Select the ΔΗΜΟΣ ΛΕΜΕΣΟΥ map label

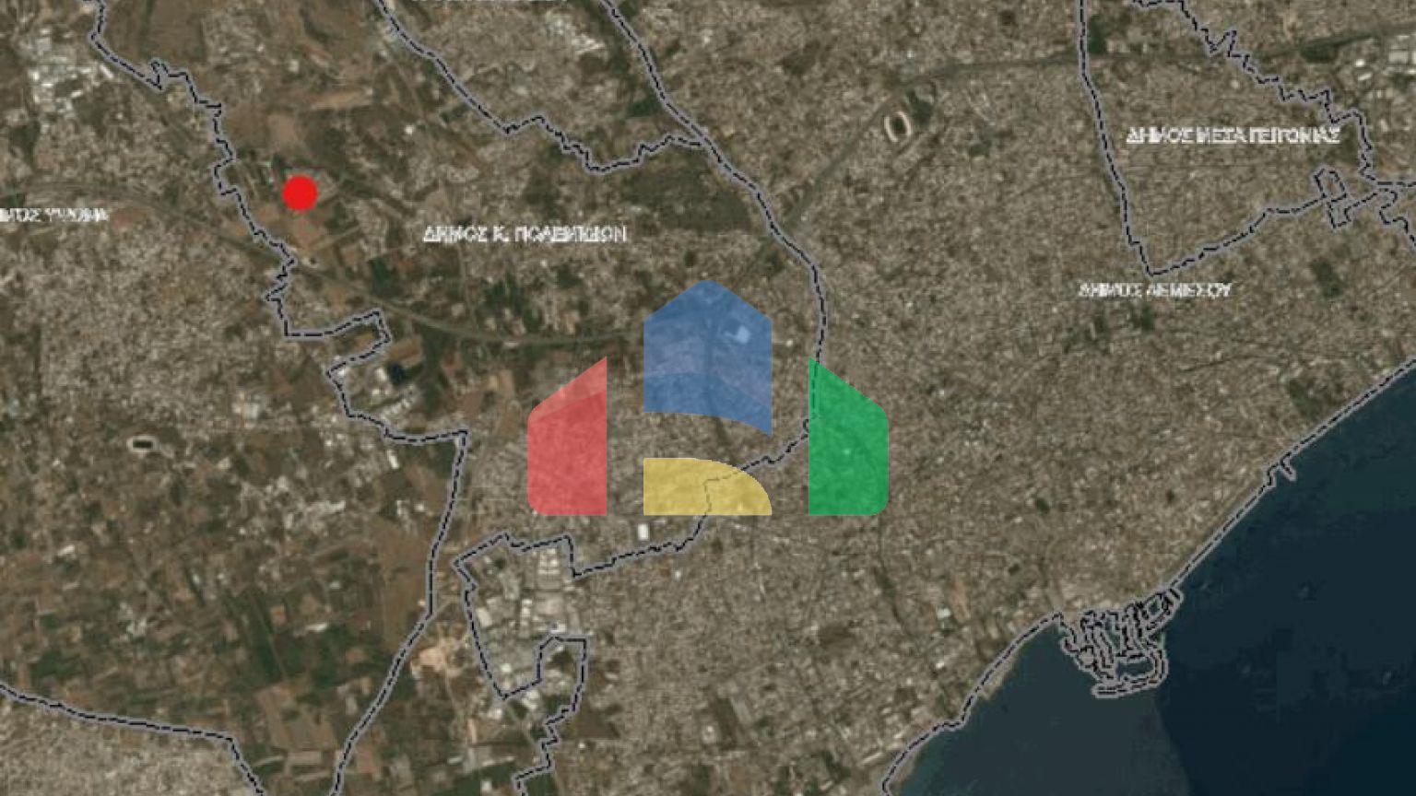pyautogui.click(x=1155, y=289)
